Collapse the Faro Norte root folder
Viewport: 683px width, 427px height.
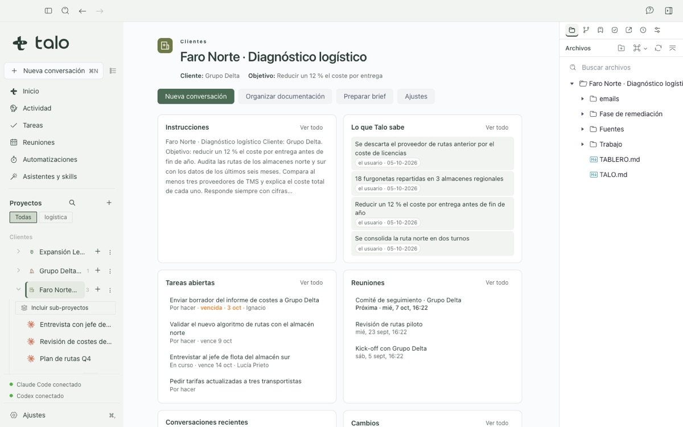[572, 84]
